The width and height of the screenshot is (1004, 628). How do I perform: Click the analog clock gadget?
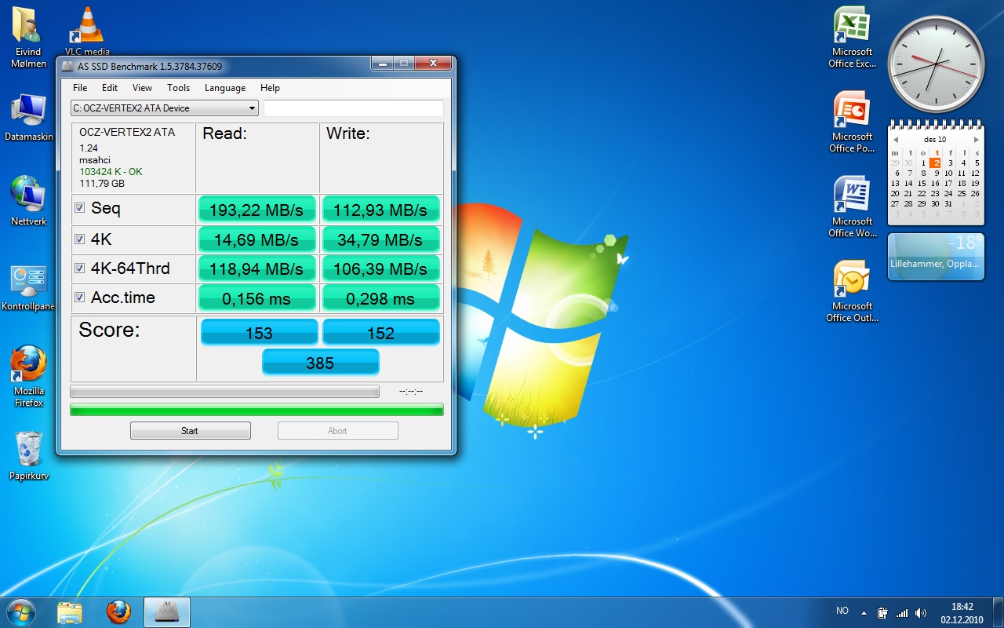(935, 63)
